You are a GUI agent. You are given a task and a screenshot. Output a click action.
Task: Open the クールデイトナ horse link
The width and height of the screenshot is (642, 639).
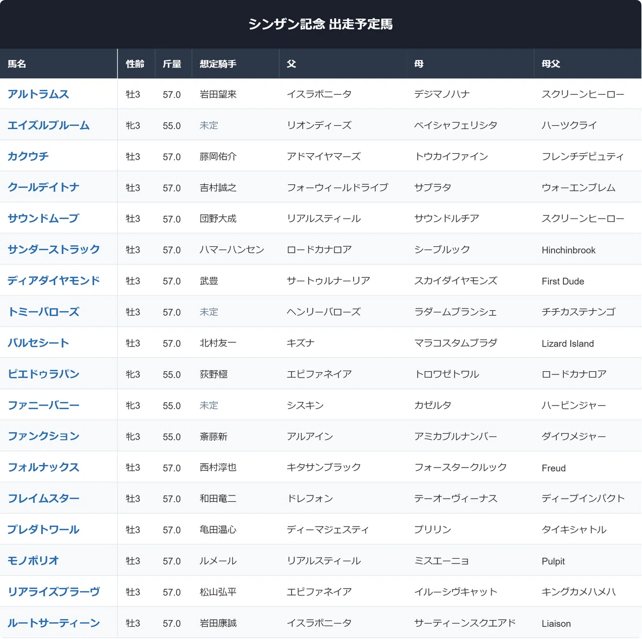click(x=43, y=187)
